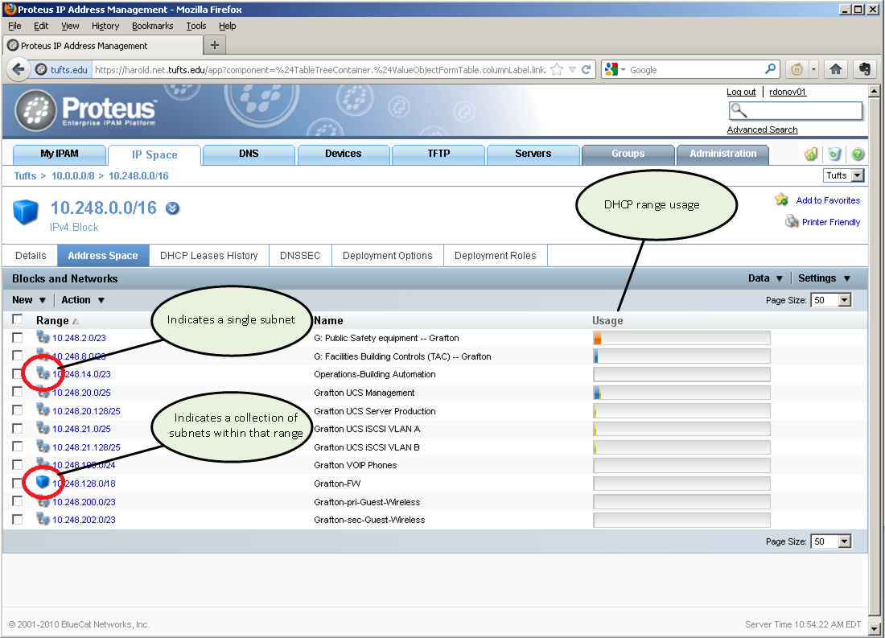885x638 pixels.
Task: Expand the Data dropdown
Action: click(765, 278)
